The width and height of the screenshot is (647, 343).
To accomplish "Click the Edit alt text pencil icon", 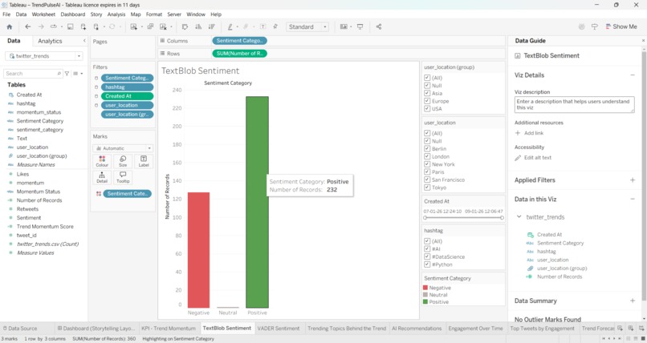I will tap(518, 158).
